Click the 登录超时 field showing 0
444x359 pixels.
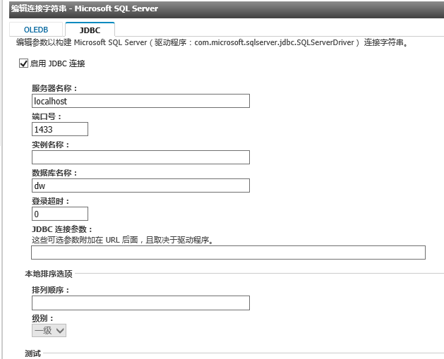click(x=60, y=214)
